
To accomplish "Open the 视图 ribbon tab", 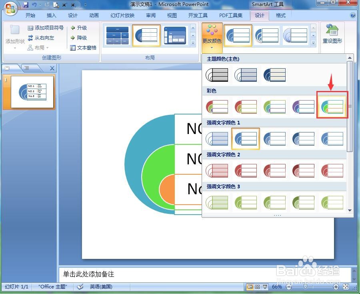I will pos(172,15).
